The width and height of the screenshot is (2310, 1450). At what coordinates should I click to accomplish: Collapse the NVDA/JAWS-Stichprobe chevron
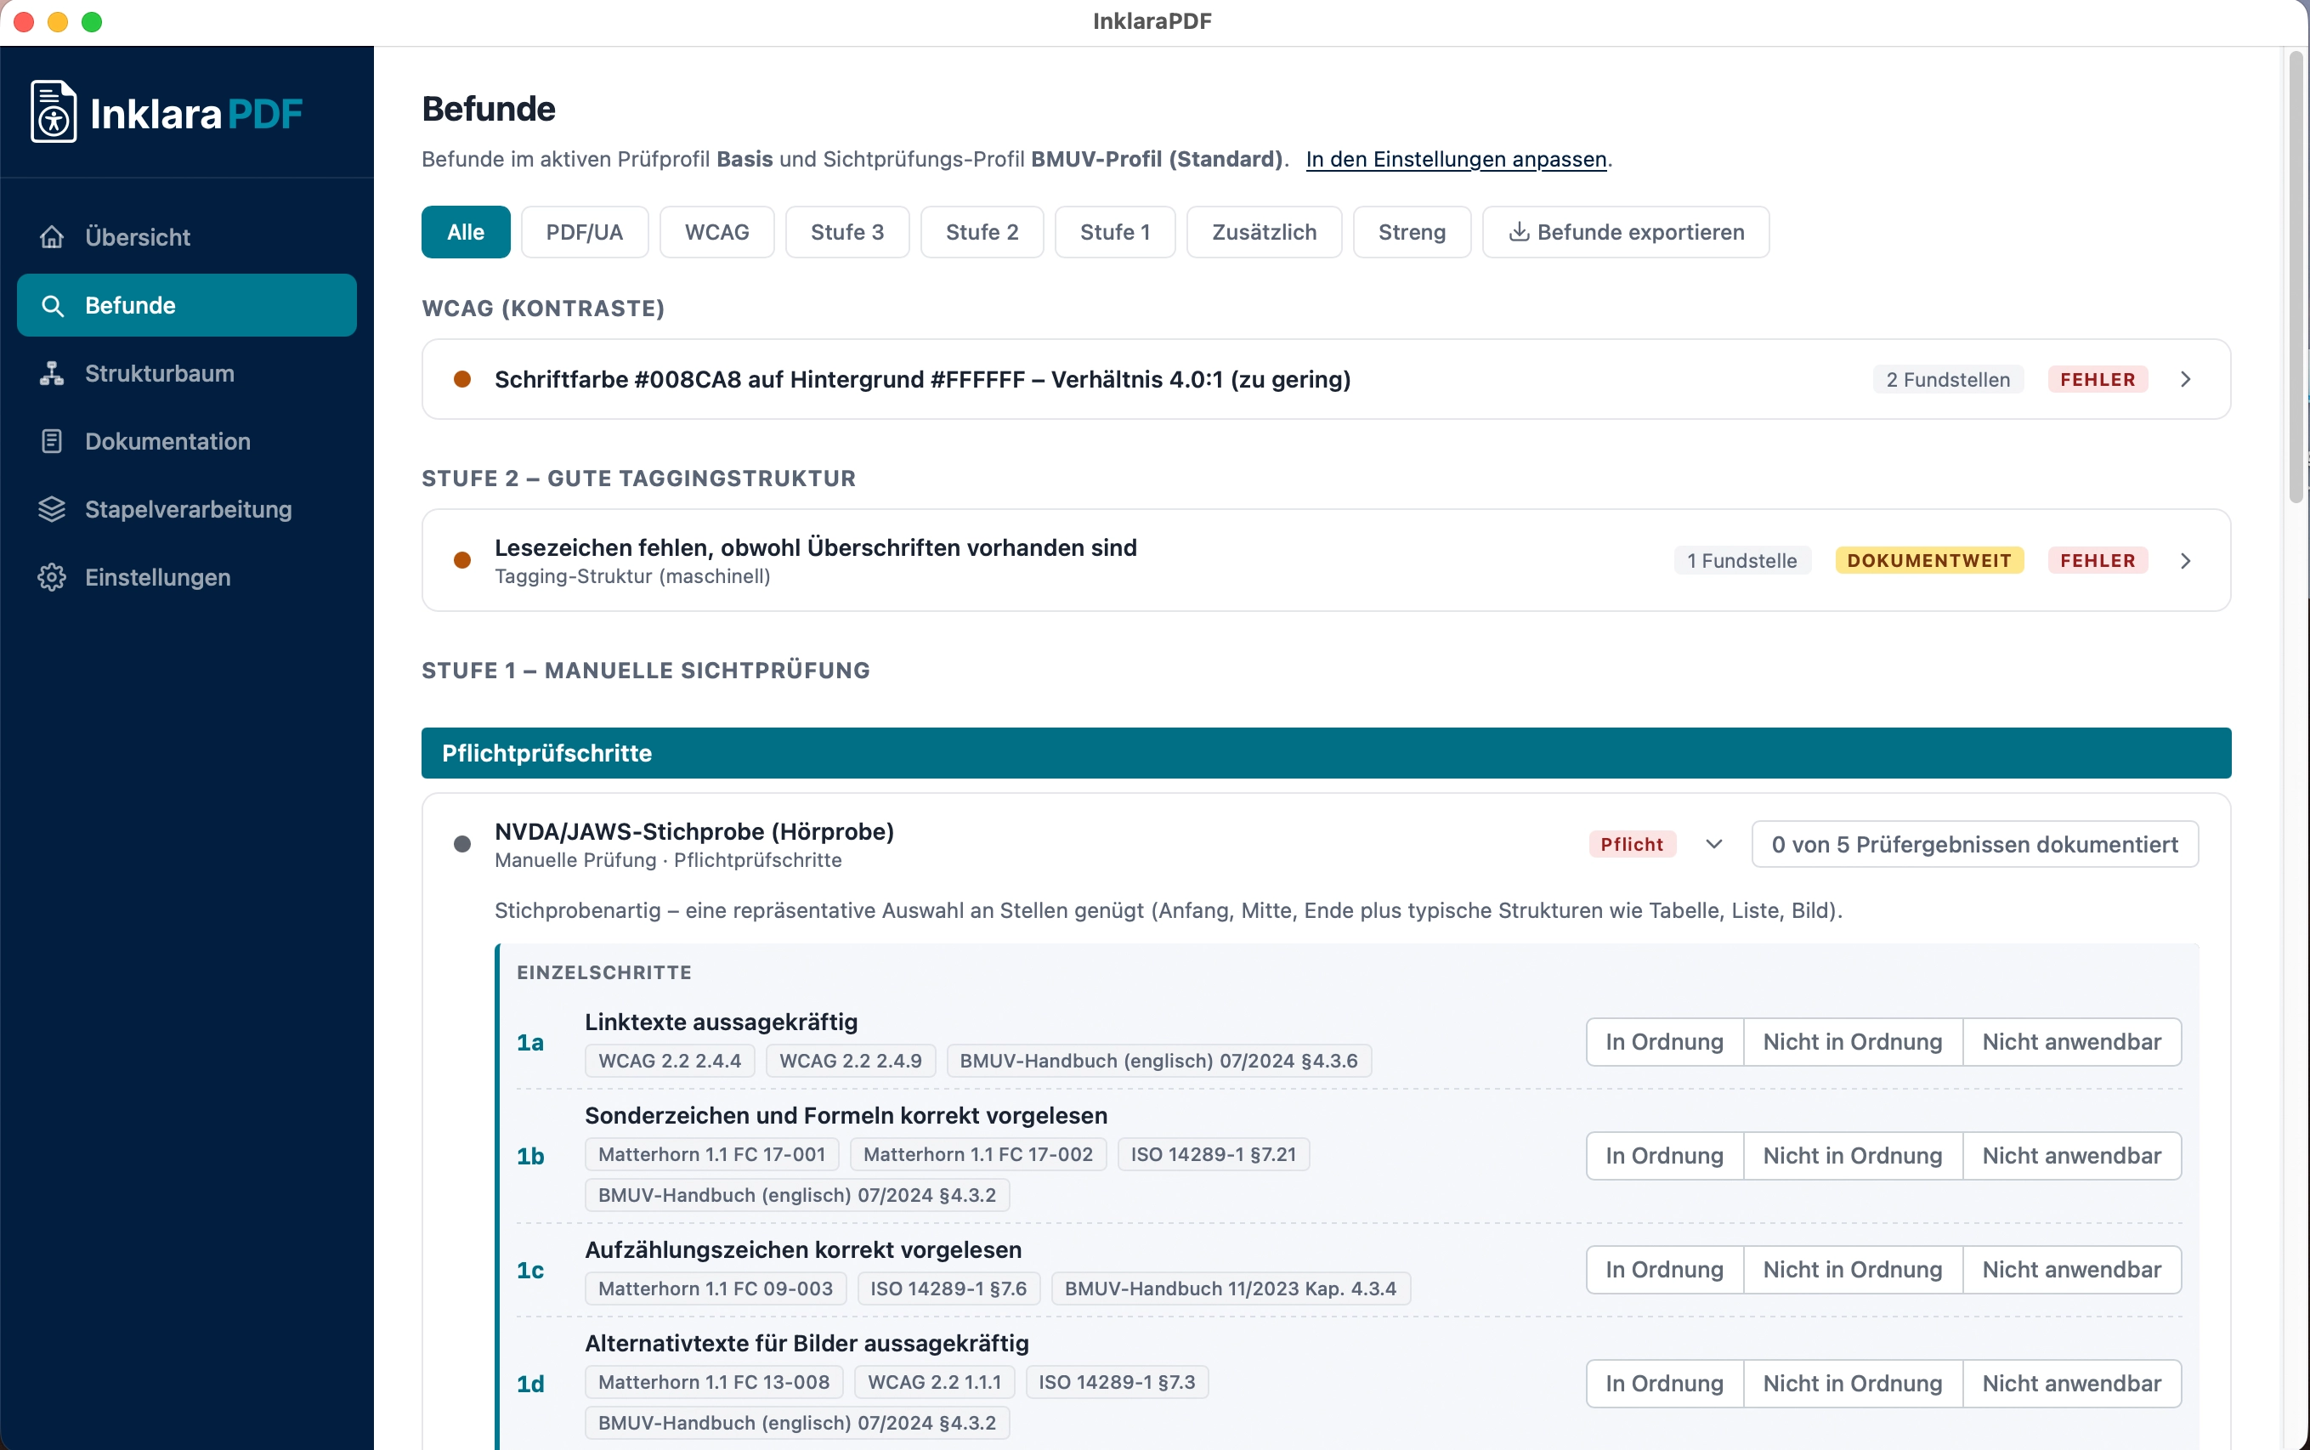pyautogui.click(x=1713, y=844)
